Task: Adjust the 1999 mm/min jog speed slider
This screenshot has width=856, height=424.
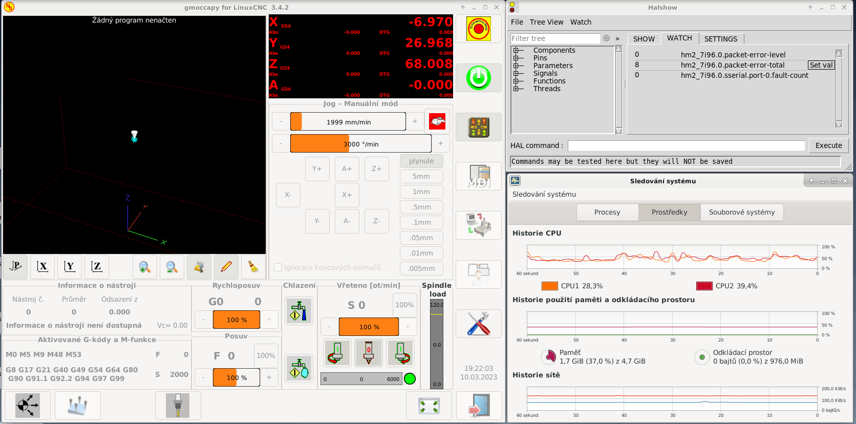Action: 348,122
